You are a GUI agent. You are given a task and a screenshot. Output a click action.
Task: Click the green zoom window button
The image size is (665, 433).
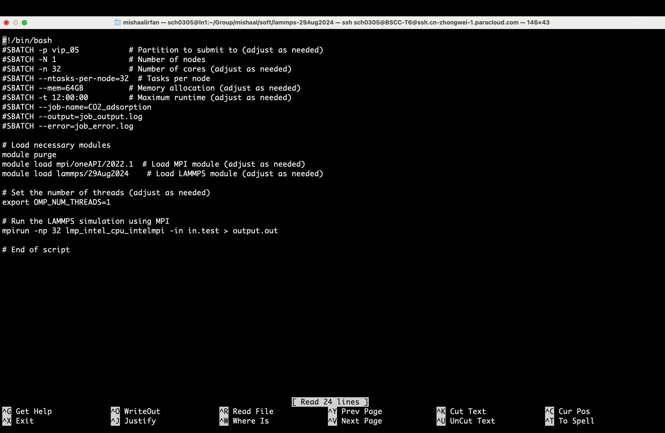[x=24, y=23]
